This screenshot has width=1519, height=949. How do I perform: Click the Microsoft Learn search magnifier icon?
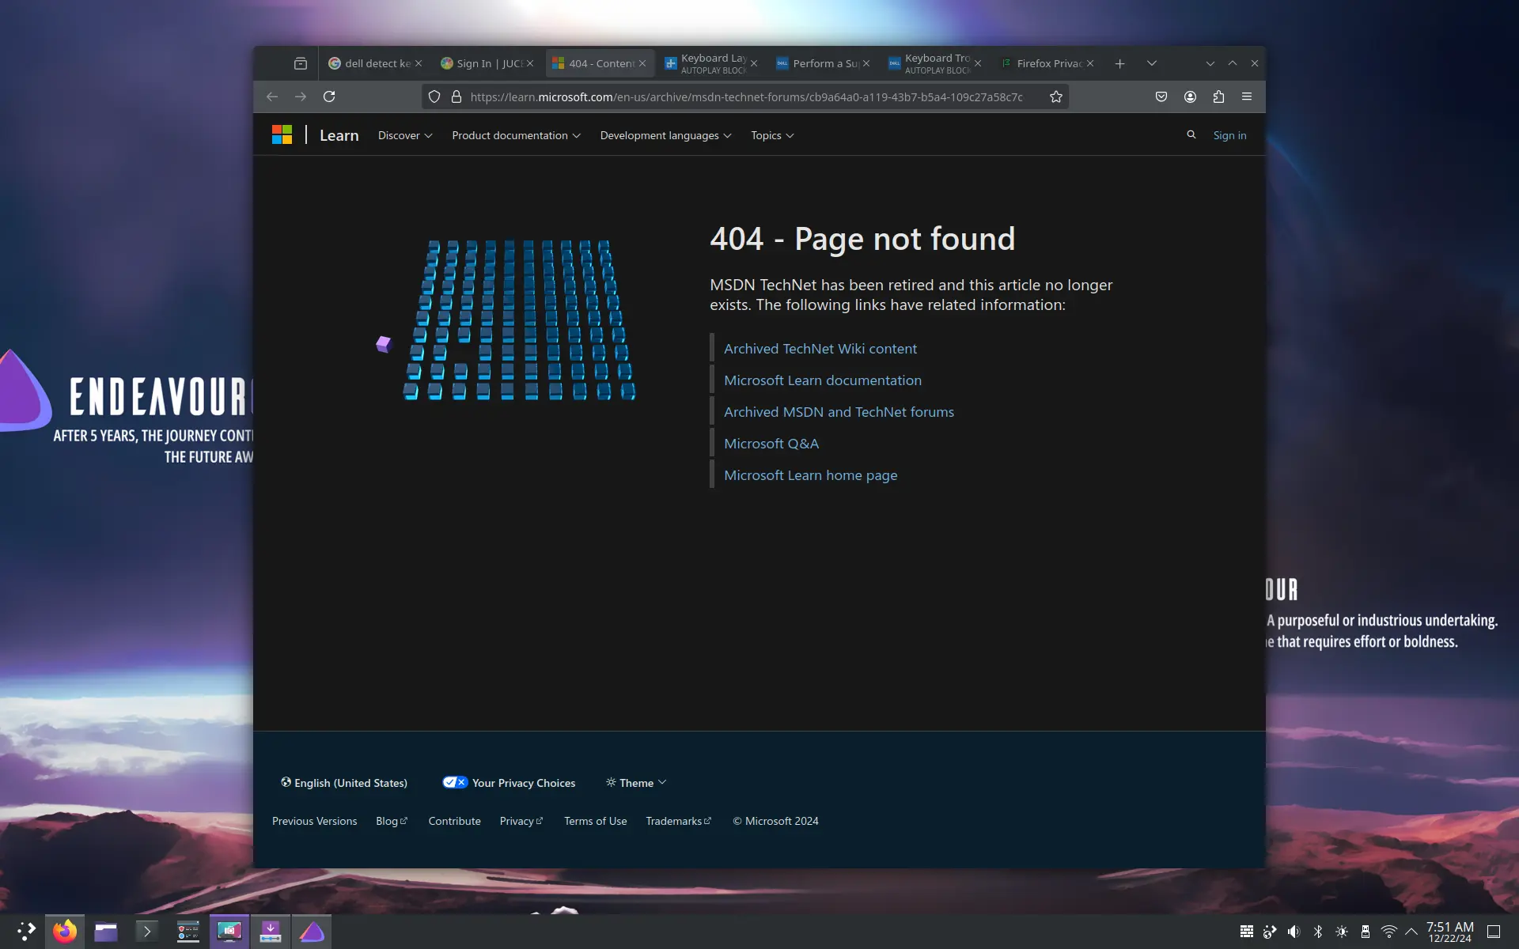[1191, 135]
